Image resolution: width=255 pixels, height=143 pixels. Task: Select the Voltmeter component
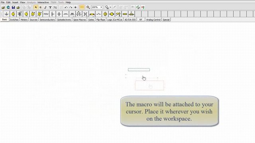pos(33,14)
